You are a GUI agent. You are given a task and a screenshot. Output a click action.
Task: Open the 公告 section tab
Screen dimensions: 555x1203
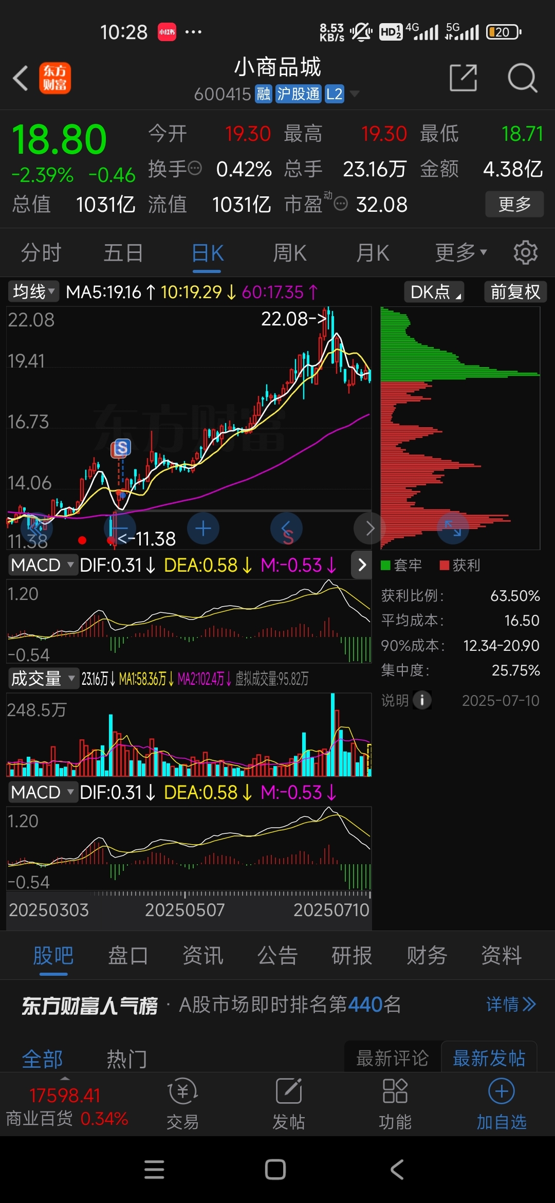(x=277, y=956)
